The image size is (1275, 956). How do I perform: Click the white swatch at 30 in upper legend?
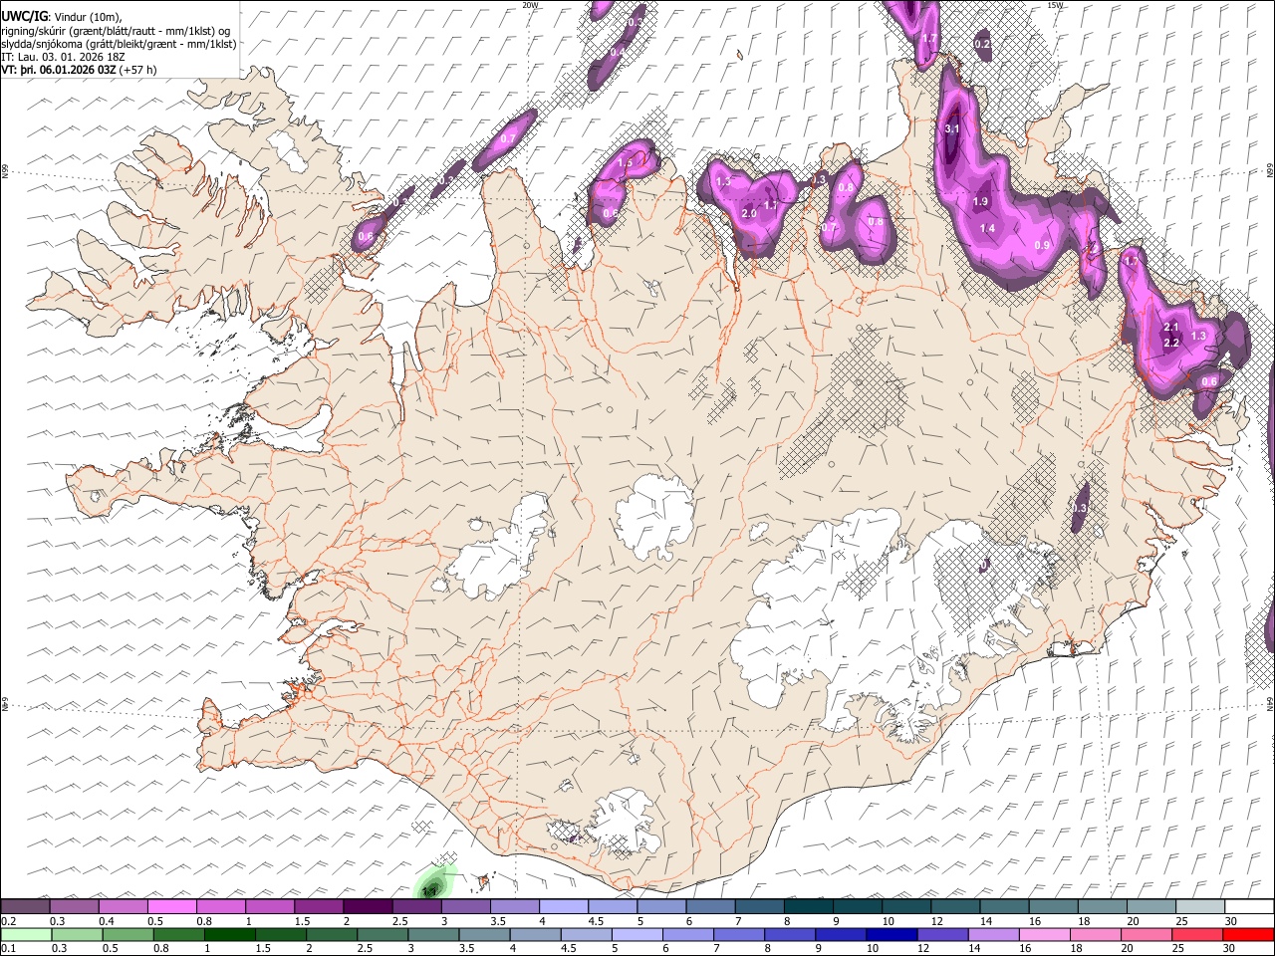pos(1249,907)
